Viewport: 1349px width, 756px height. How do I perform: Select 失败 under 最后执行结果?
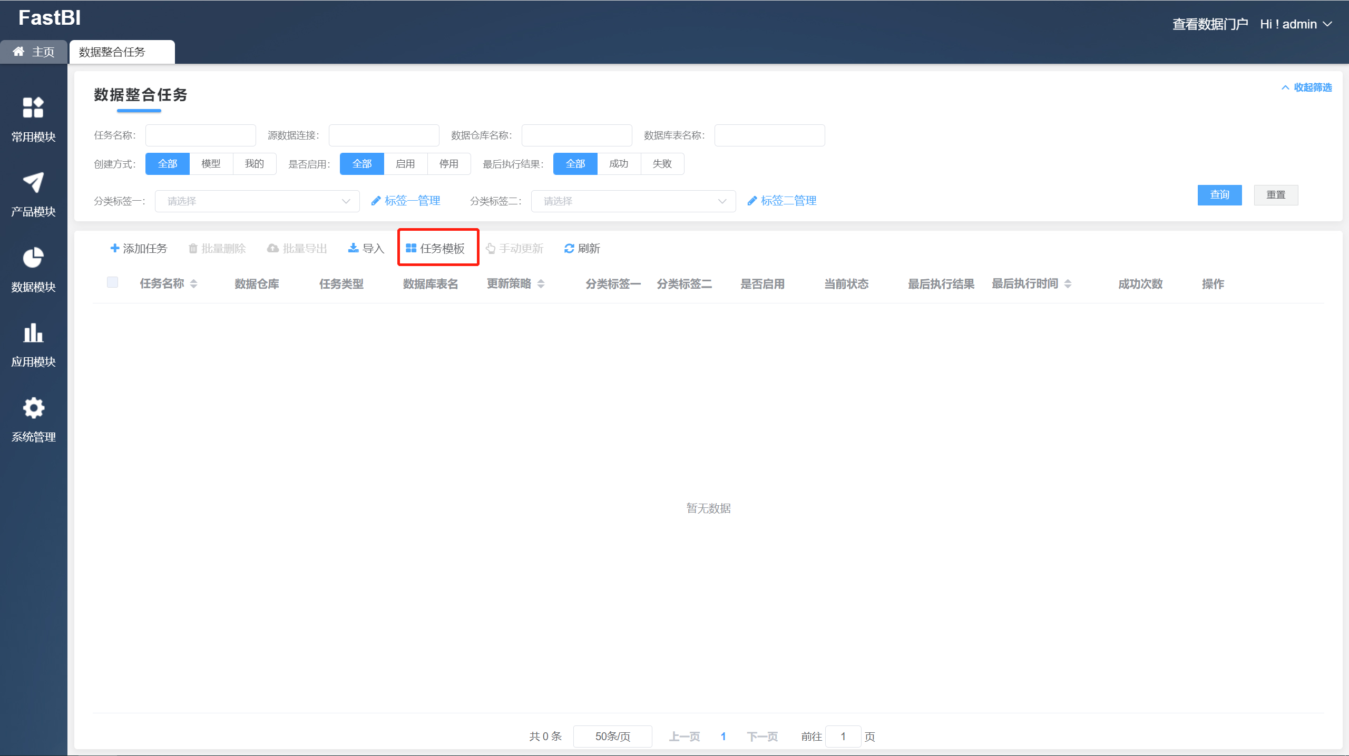click(662, 164)
